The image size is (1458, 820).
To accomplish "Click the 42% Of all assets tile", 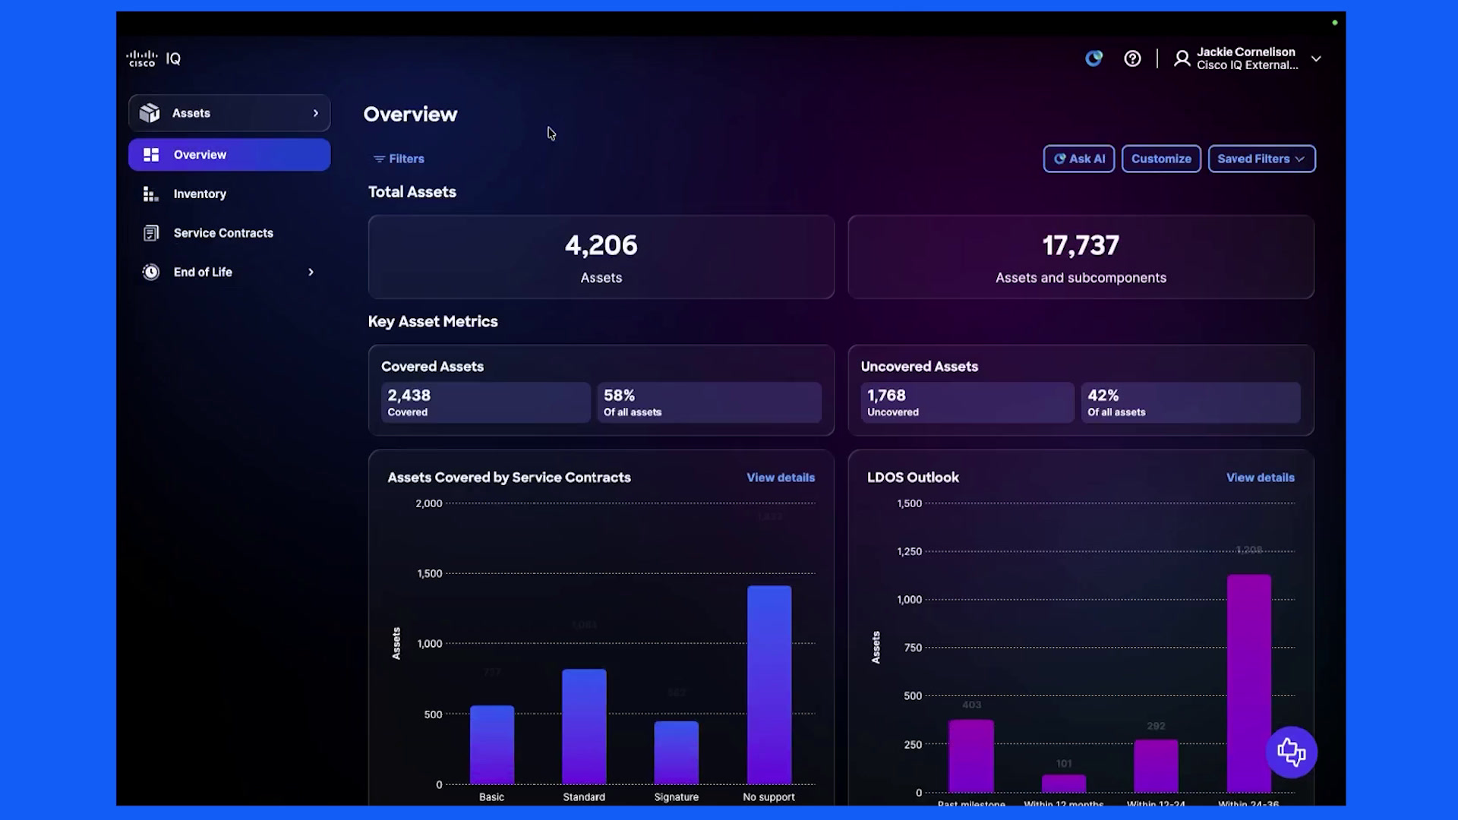I will 1191,402.
